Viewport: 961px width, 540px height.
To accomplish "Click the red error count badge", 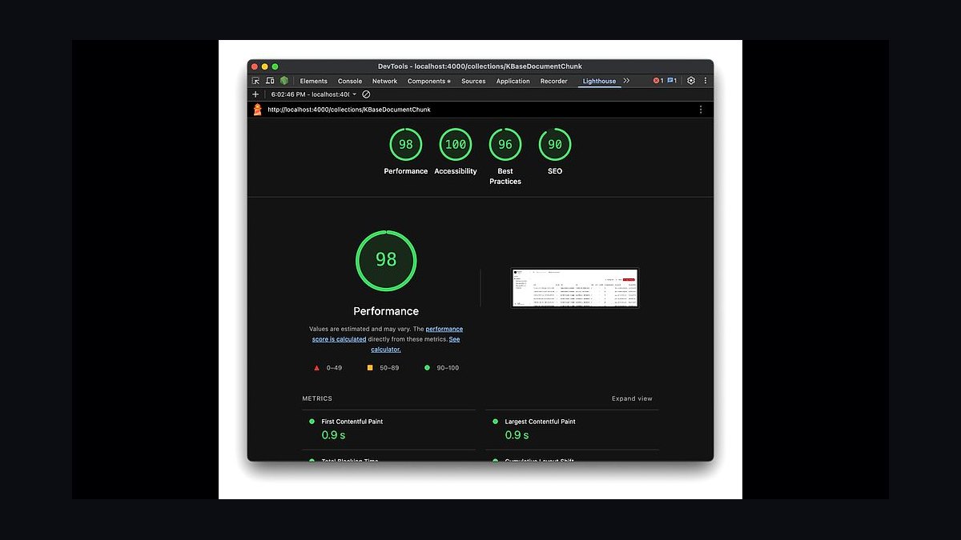I will click(x=658, y=81).
